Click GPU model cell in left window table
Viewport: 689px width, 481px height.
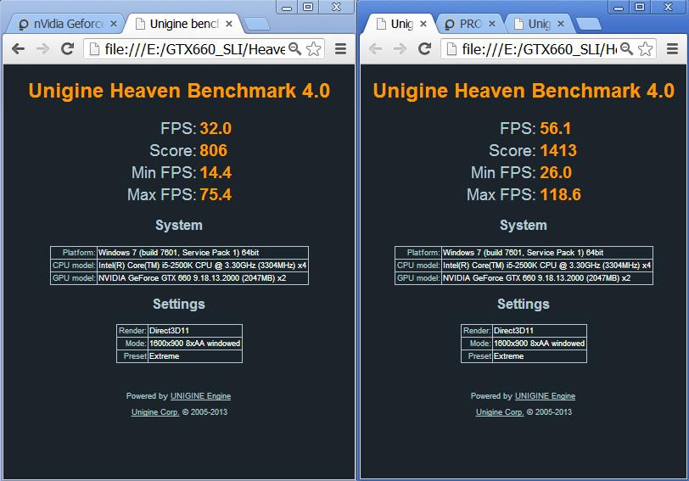[x=203, y=278]
